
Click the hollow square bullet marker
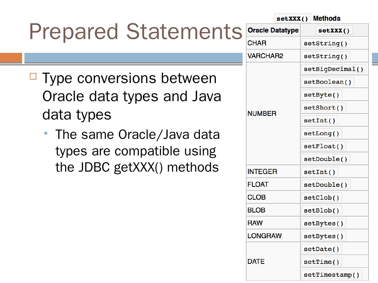coord(33,77)
